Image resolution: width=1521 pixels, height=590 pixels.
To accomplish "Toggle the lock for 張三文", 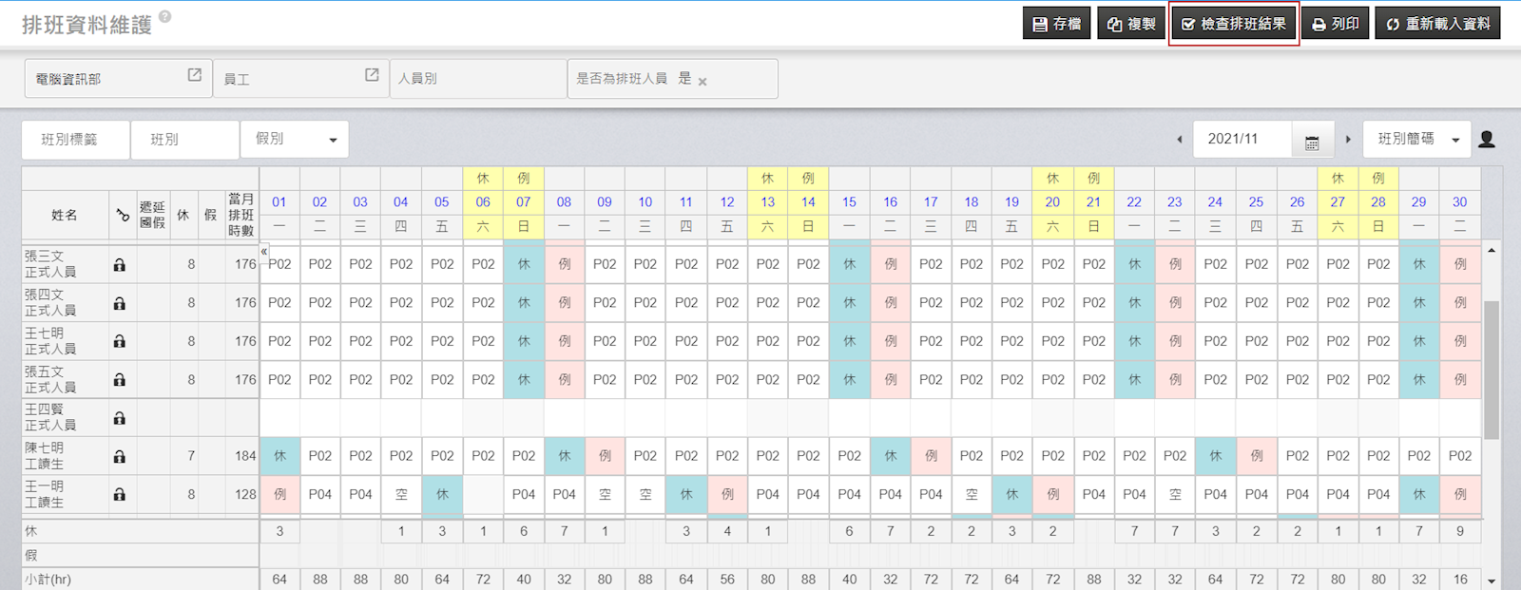I will point(120,265).
